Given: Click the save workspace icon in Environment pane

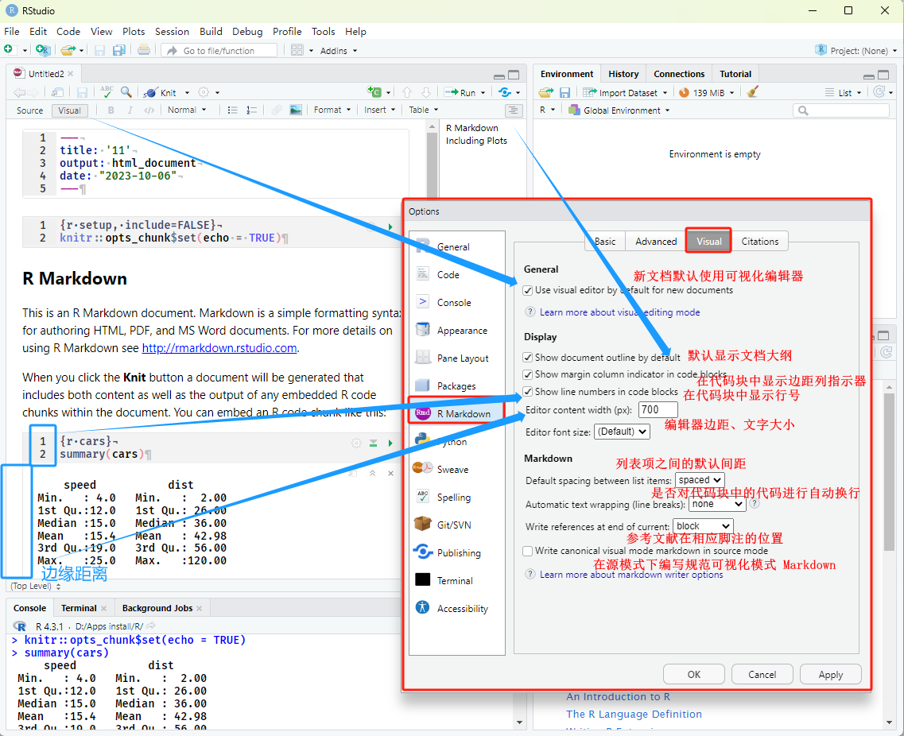Looking at the screenshot, I should [x=565, y=92].
